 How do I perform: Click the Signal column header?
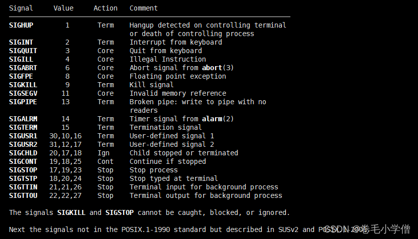pyautogui.click(x=21, y=8)
